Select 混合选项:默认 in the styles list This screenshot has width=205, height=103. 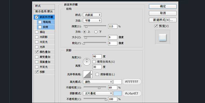pos(45,12)
